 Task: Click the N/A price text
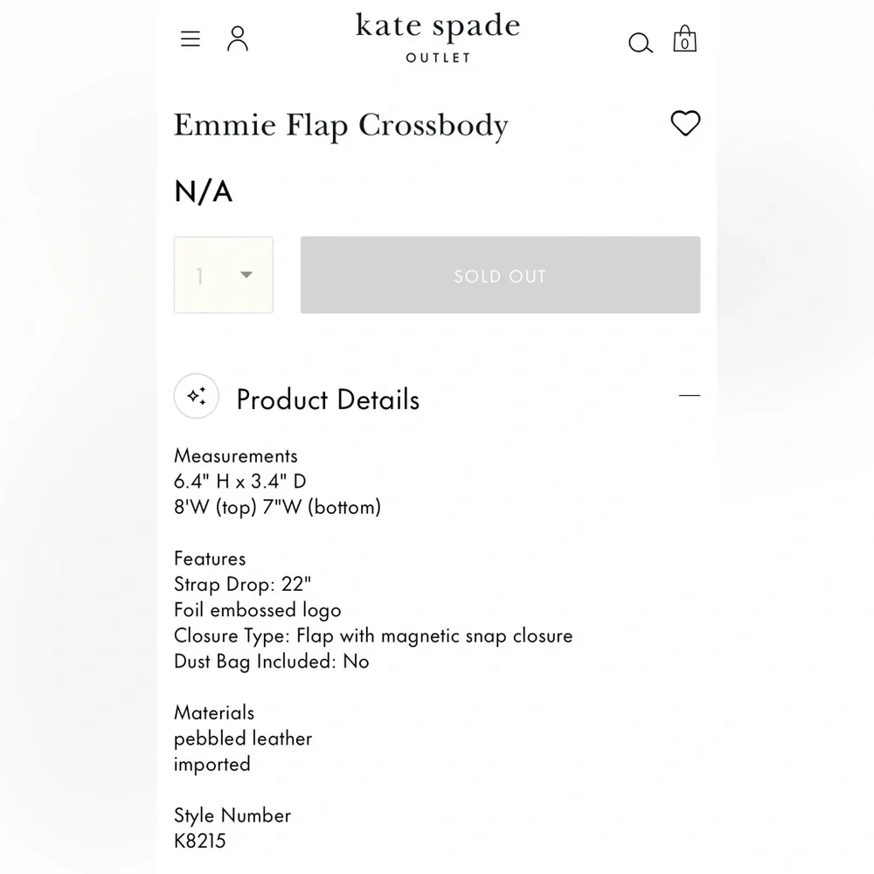(x=204, y=191)
